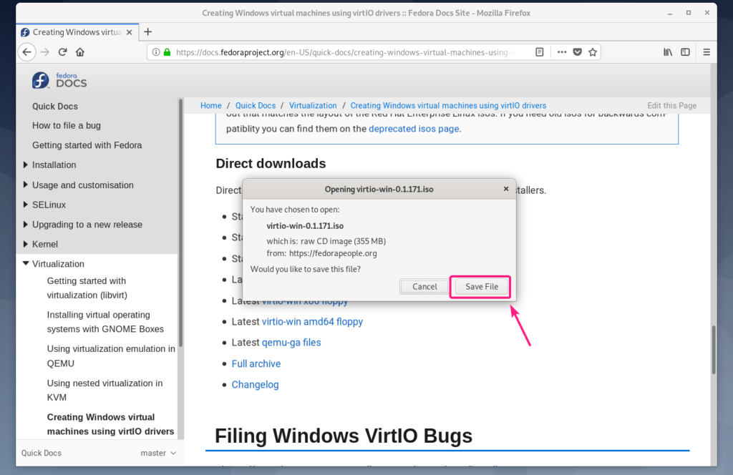Open the master version dropdown
The height and width of the screenshot is (475, 733).
[x=158, y=453]
